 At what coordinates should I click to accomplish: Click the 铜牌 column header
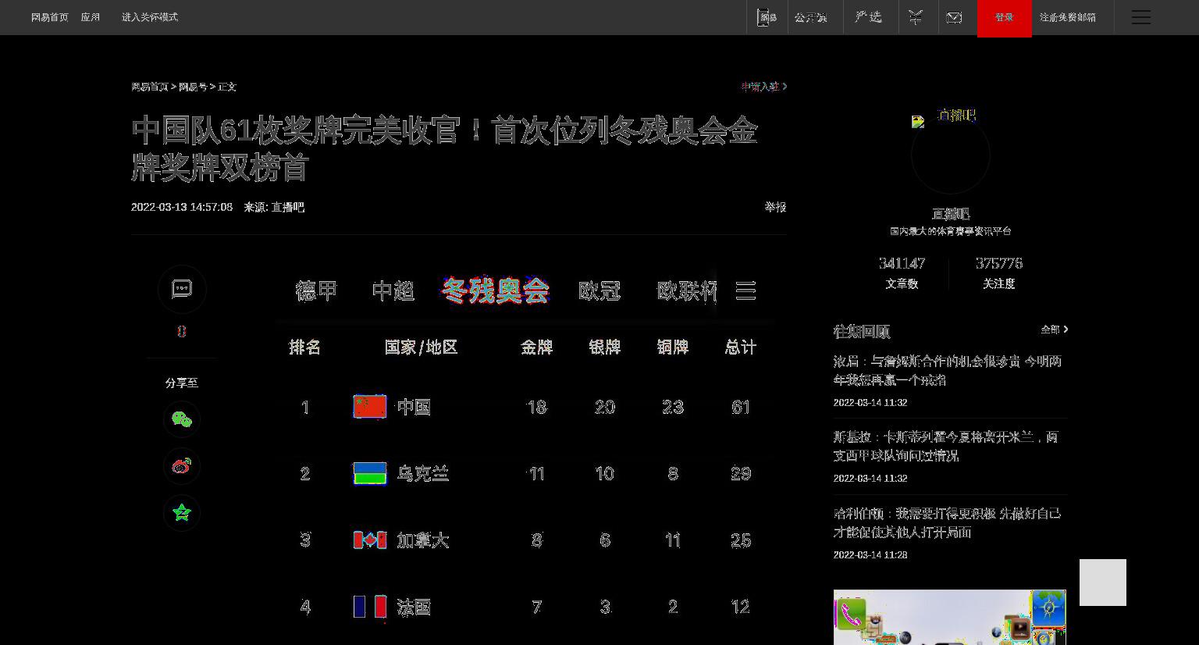pyautogui.click(x=673, y=347)
